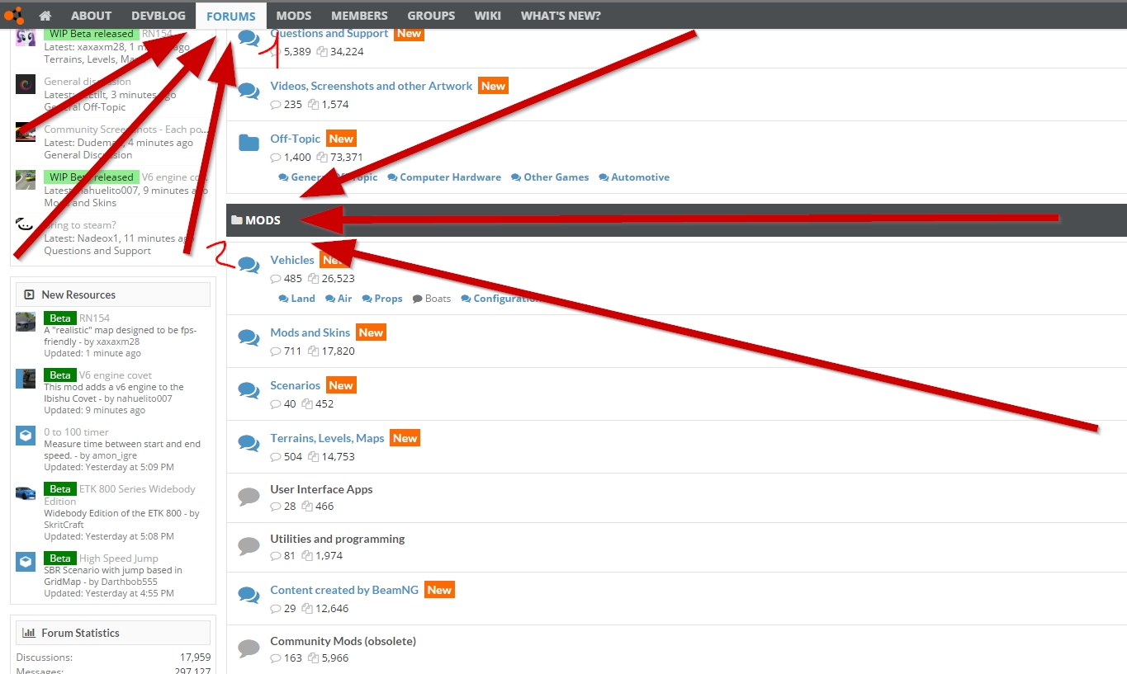Click the Videos, Screenshots forum bubble icon

click(x=249, y=91)
